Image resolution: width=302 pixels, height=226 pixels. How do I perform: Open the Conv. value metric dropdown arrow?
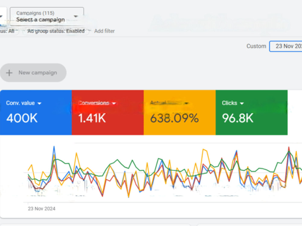40,103
